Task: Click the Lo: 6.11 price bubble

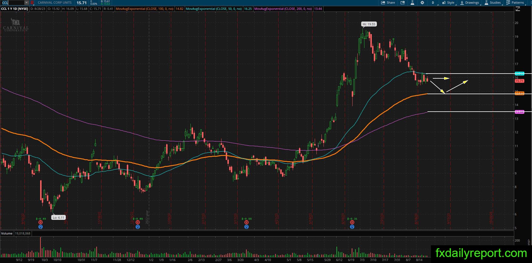Action: point(58,218)
